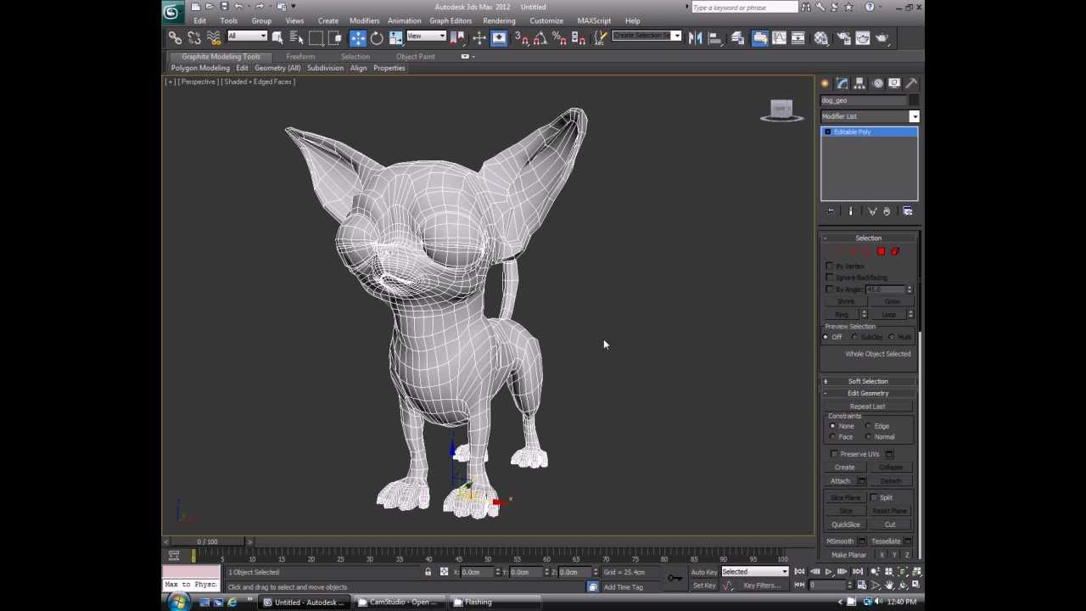Enable the By Vertex checkbox
The width and height of the screenshot is (1086, 611).
830,266
